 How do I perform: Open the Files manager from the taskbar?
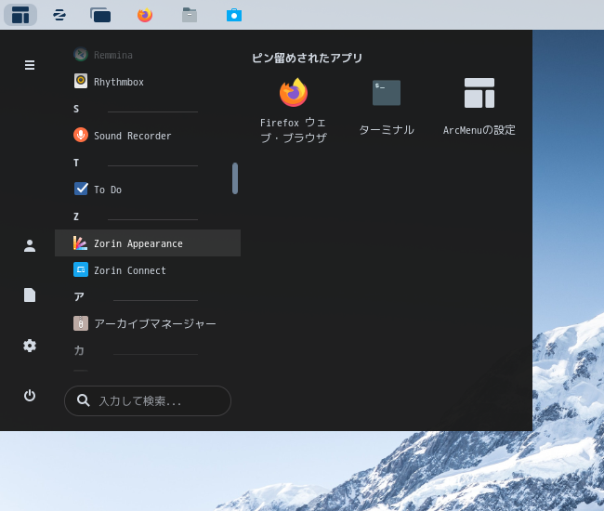[190, 15]
